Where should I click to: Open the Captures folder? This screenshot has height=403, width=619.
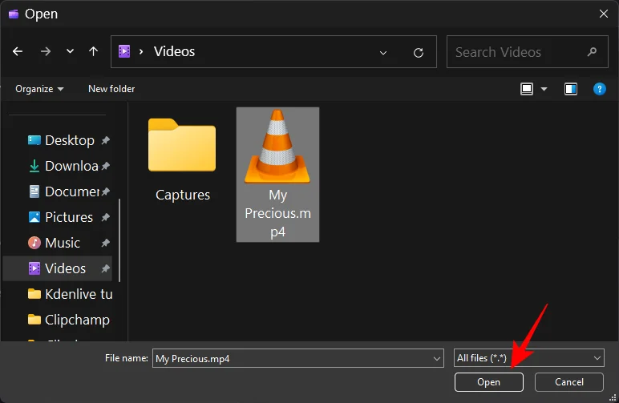(182, 160)
